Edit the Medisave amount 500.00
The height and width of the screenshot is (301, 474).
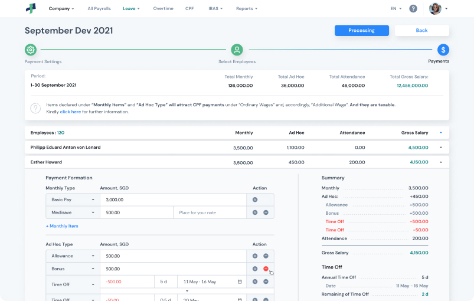(136, 212)
